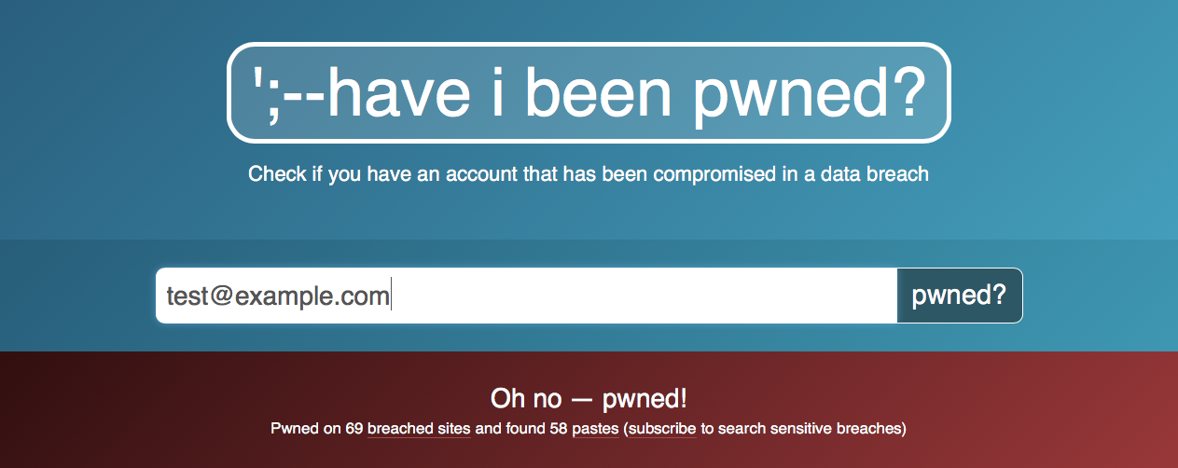
Task: Click "to search sensitive breaches" text
Action: point(800,430)
